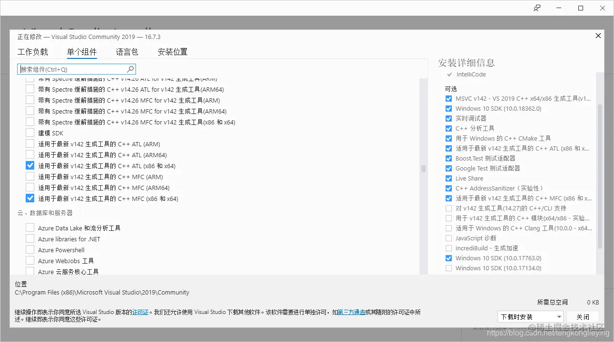Uncheck 用于 Windows 的 C++ CMake 工具
Image resolution: width=614 pixels, height=342 pixels.
coord(448,138)
